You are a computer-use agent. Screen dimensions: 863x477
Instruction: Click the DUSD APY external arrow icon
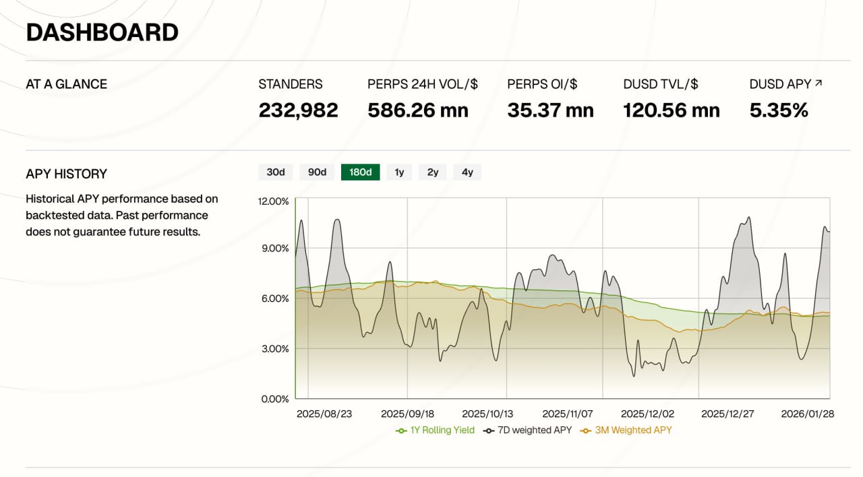click(x=819, y=84)
